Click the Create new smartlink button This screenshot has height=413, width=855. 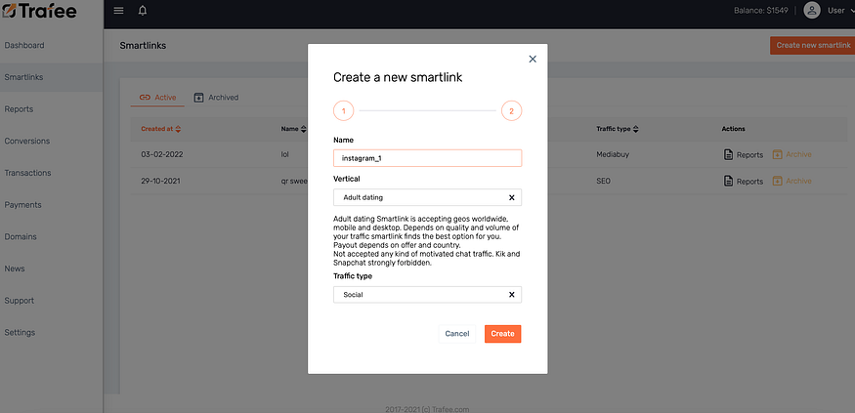point(812,45)
